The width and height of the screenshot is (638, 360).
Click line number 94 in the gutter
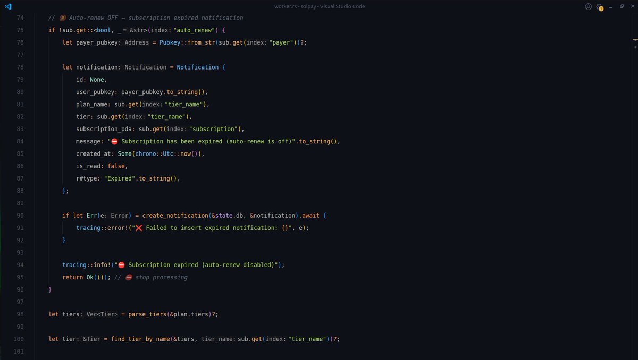[20, 265]
